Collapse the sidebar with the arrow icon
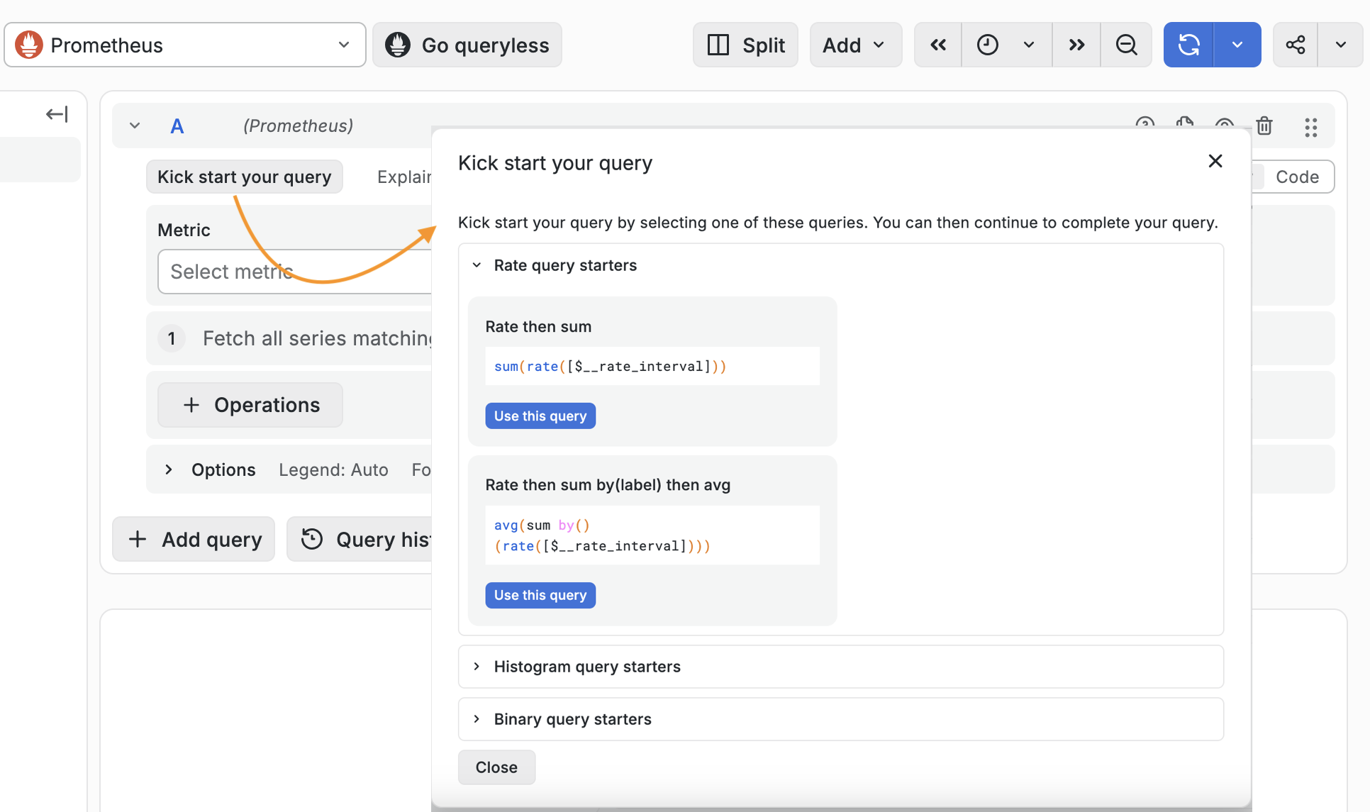 [57, 114]
